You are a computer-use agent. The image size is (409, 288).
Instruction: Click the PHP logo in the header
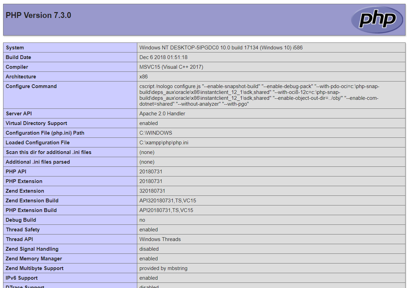click(377, 20)
